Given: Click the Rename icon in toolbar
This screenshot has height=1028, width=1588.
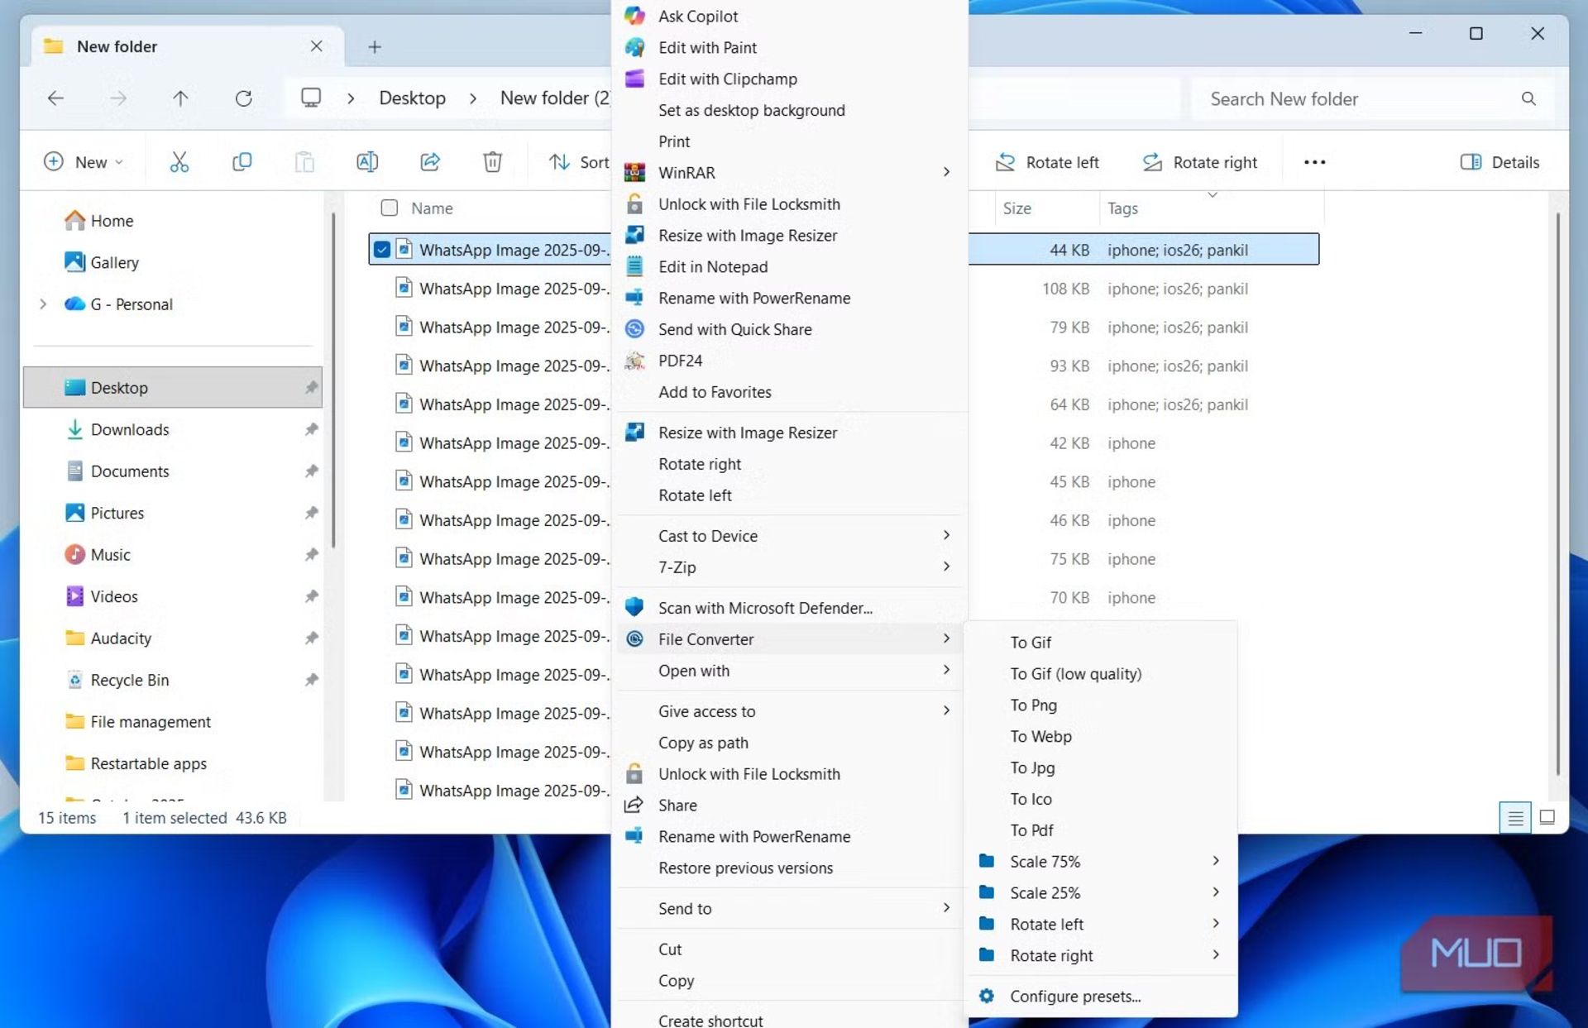Looking at the screenshot, I should (x=367, y=162).
